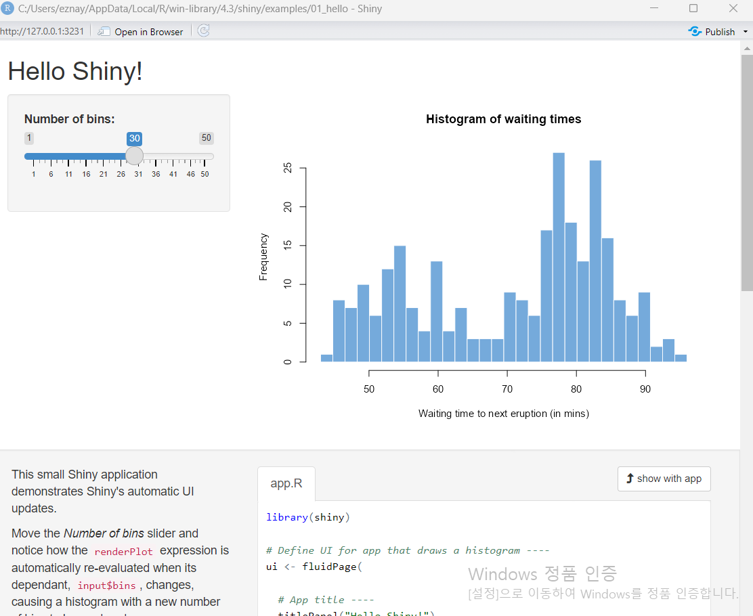Click the x-axis label 70

(507, 389)
